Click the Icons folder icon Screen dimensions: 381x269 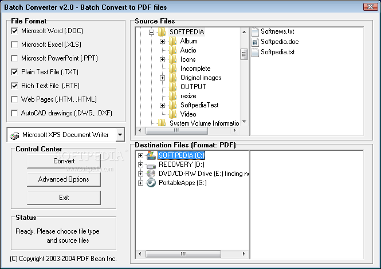[x=172, y=59]
